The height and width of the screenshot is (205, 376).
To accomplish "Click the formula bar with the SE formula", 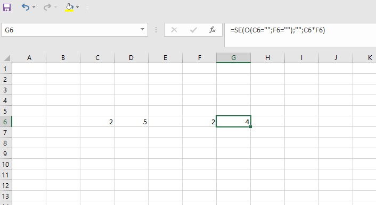I will coord(300,35).
